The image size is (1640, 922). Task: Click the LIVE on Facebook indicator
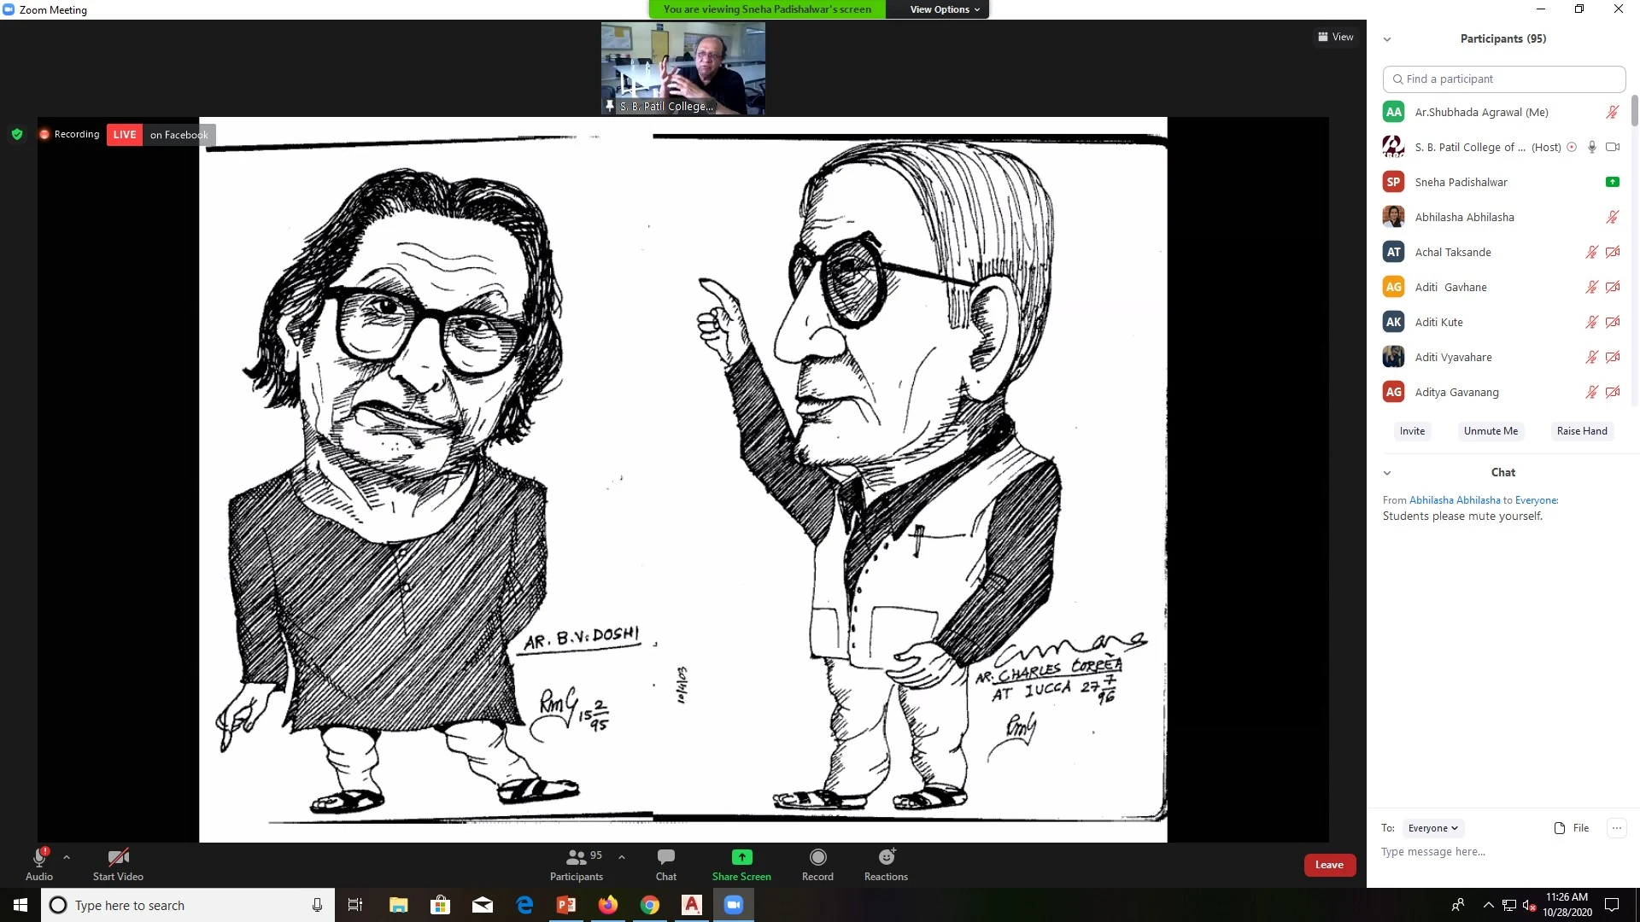pyautogui.click(x=161, y=135)
